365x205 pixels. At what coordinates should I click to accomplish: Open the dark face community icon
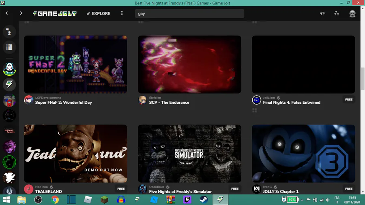point(9,115)
